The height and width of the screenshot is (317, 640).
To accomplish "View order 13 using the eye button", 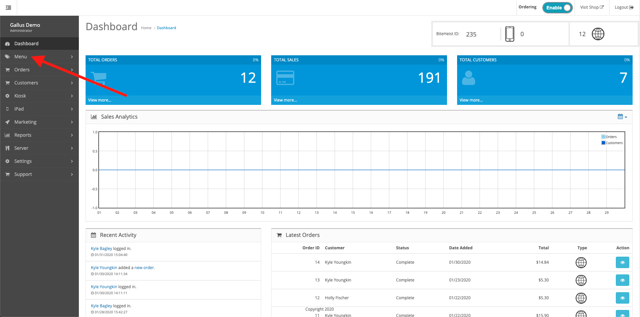I will pyautogui.click(x=623, y=280).
